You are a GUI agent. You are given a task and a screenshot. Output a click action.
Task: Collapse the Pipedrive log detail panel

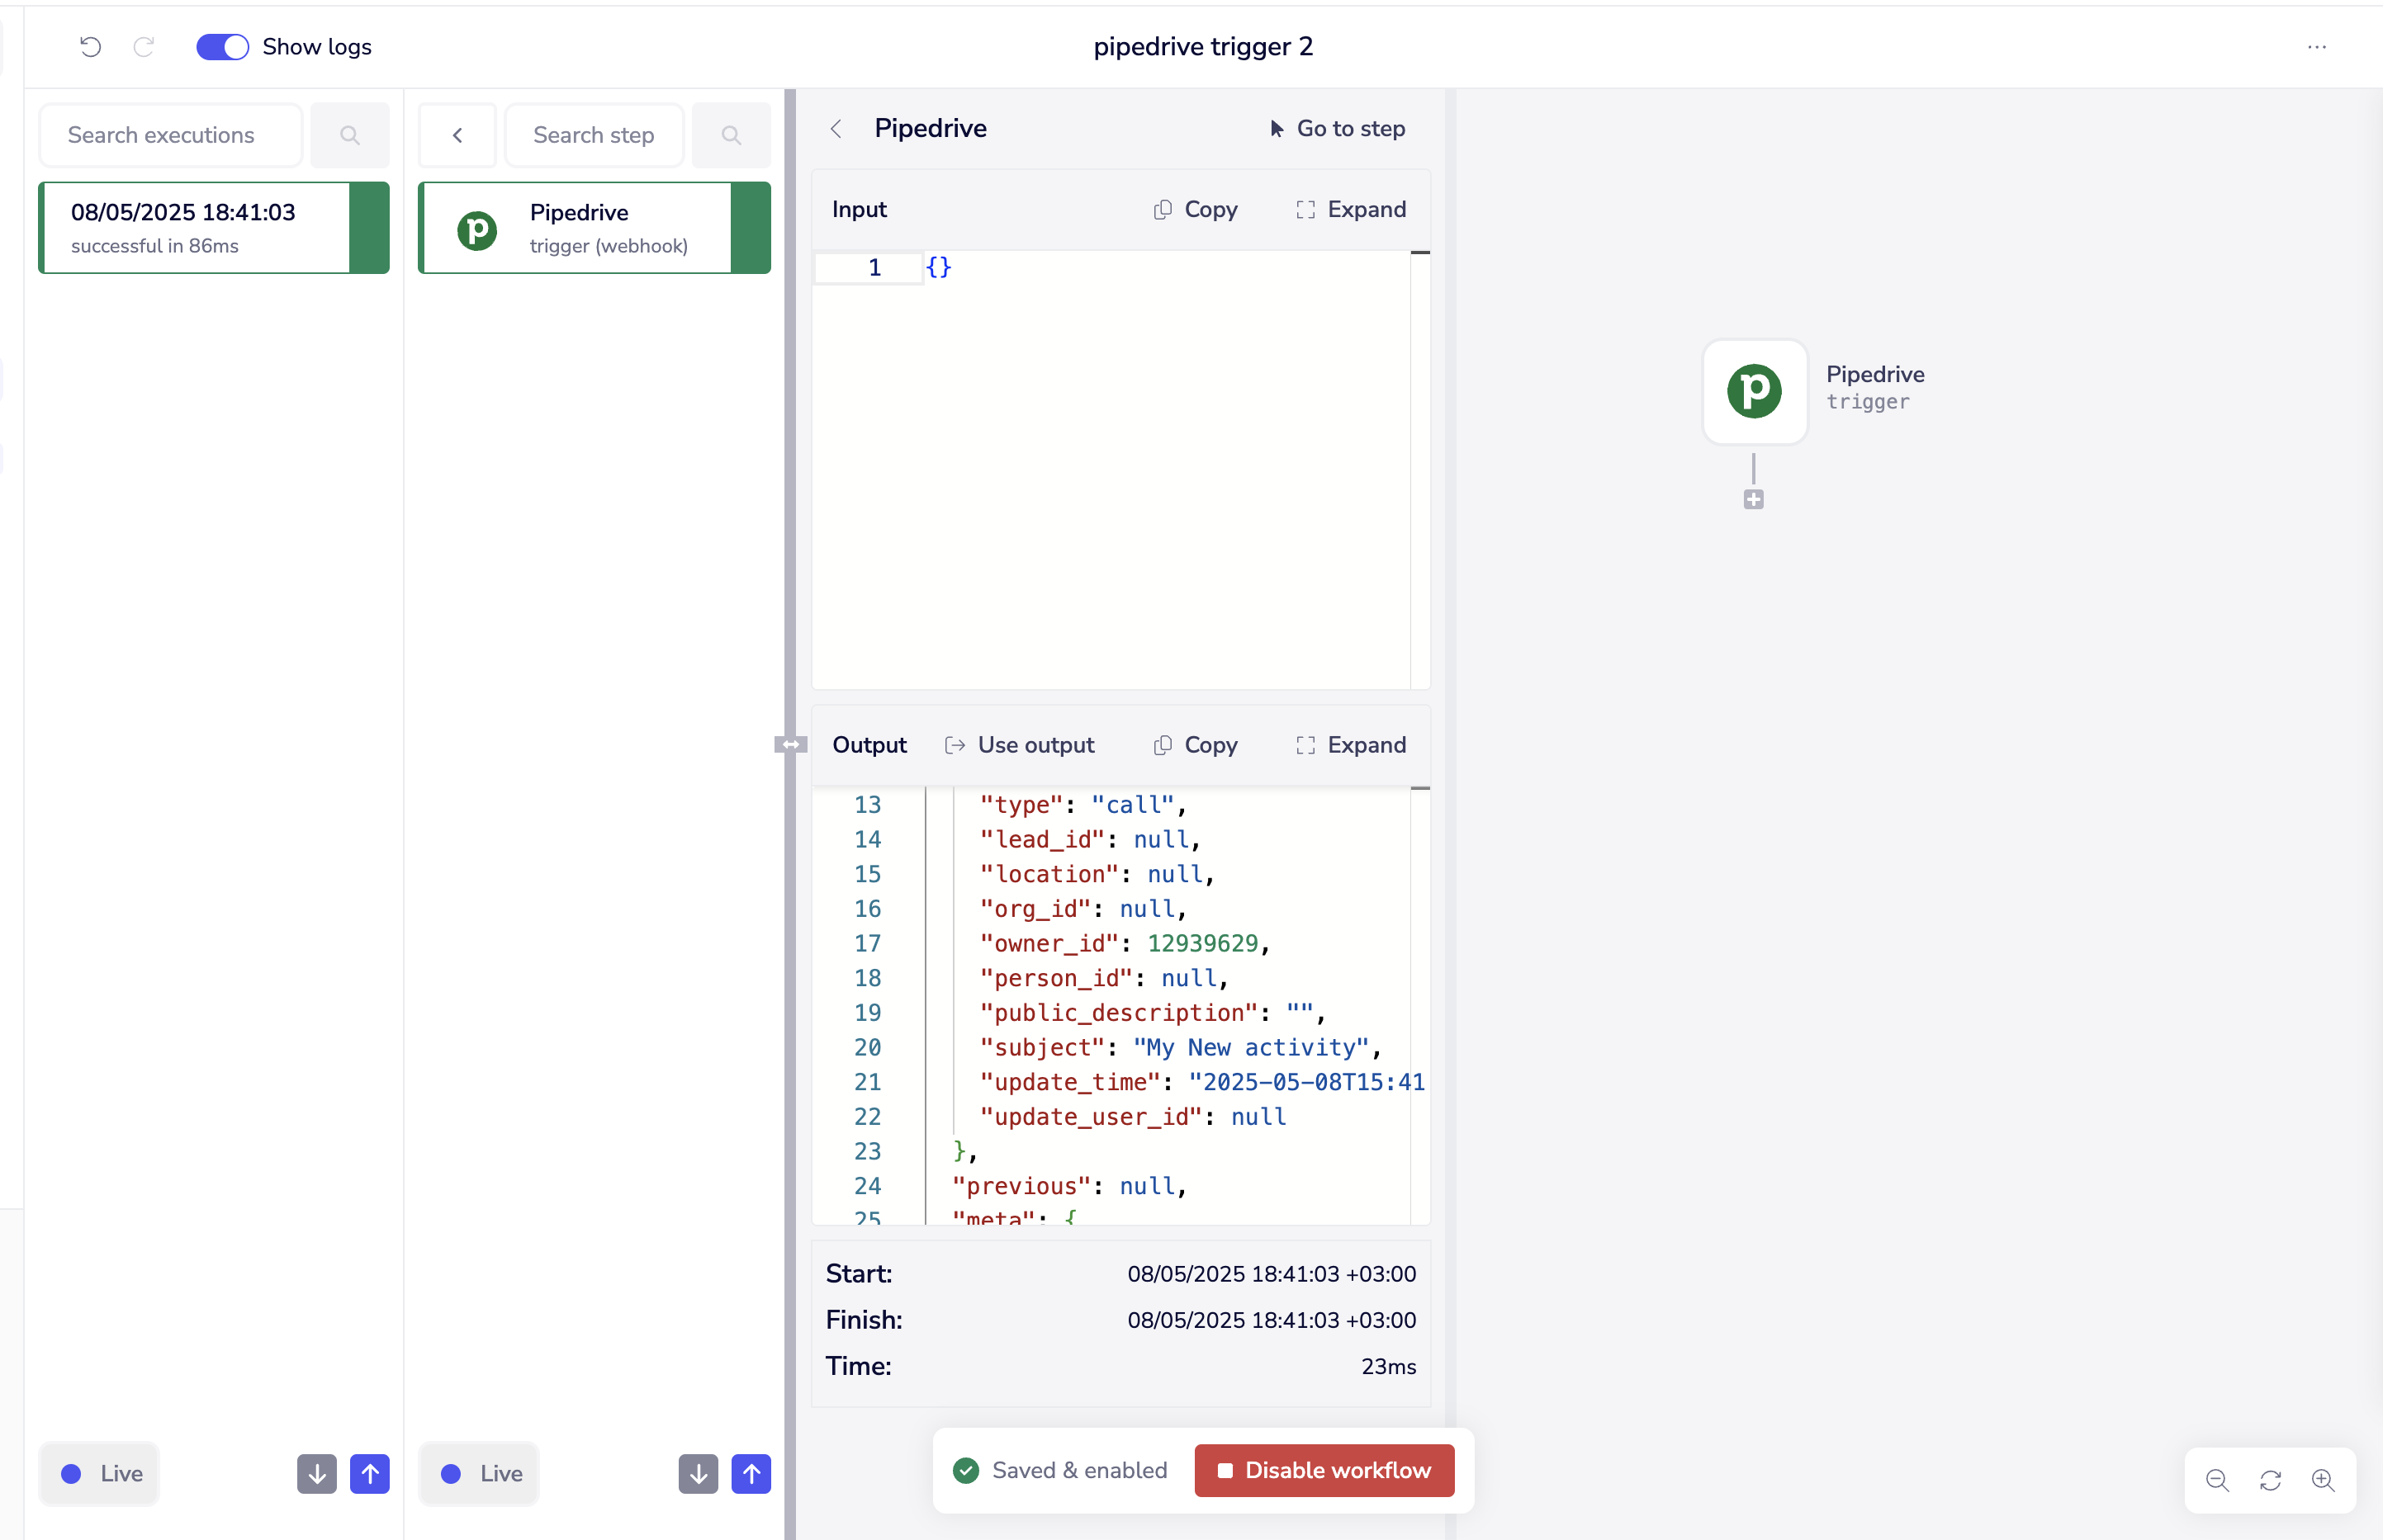point(836,129)
